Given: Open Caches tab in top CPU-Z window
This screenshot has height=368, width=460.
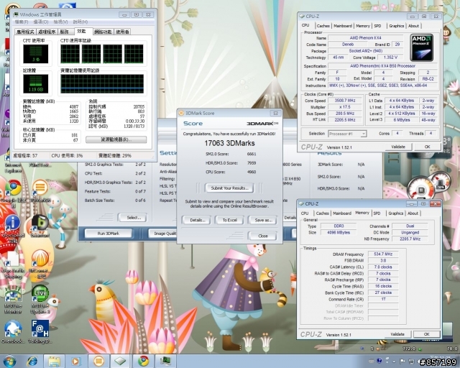Looking at the screenshot, I should click(x=323, y=26).
